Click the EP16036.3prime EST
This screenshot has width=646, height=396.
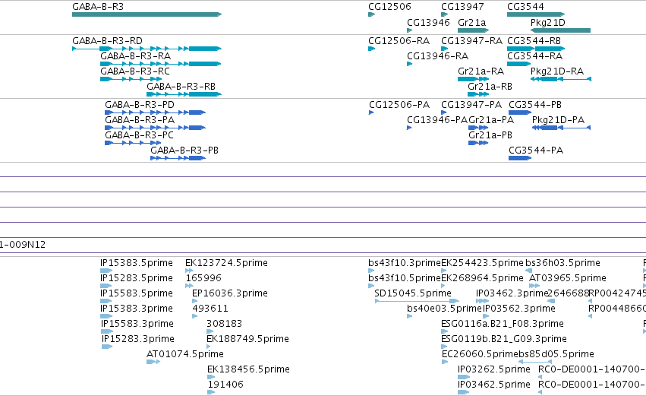tap(194, 301)
